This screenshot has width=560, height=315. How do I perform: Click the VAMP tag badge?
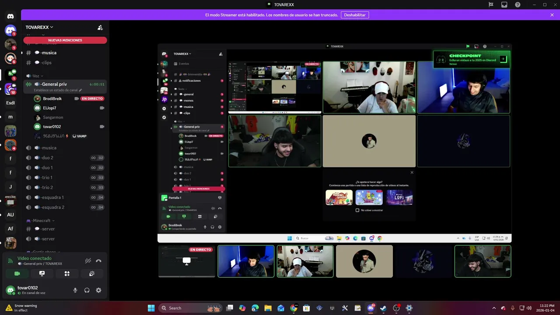pos(79,136)
